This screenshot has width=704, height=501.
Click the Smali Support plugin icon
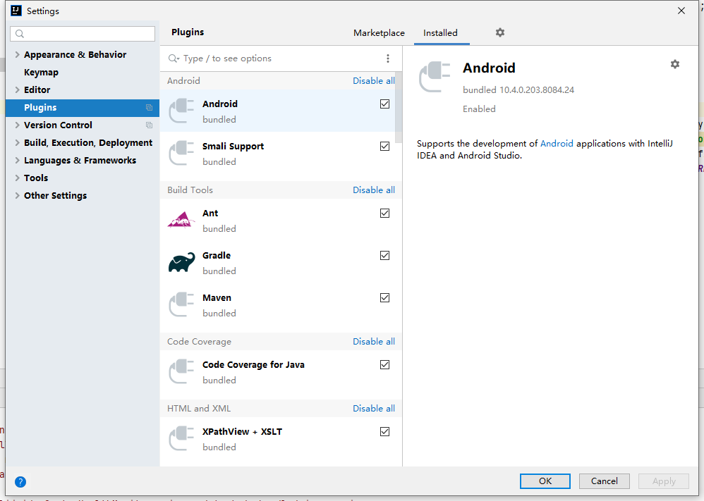(181, 153)
